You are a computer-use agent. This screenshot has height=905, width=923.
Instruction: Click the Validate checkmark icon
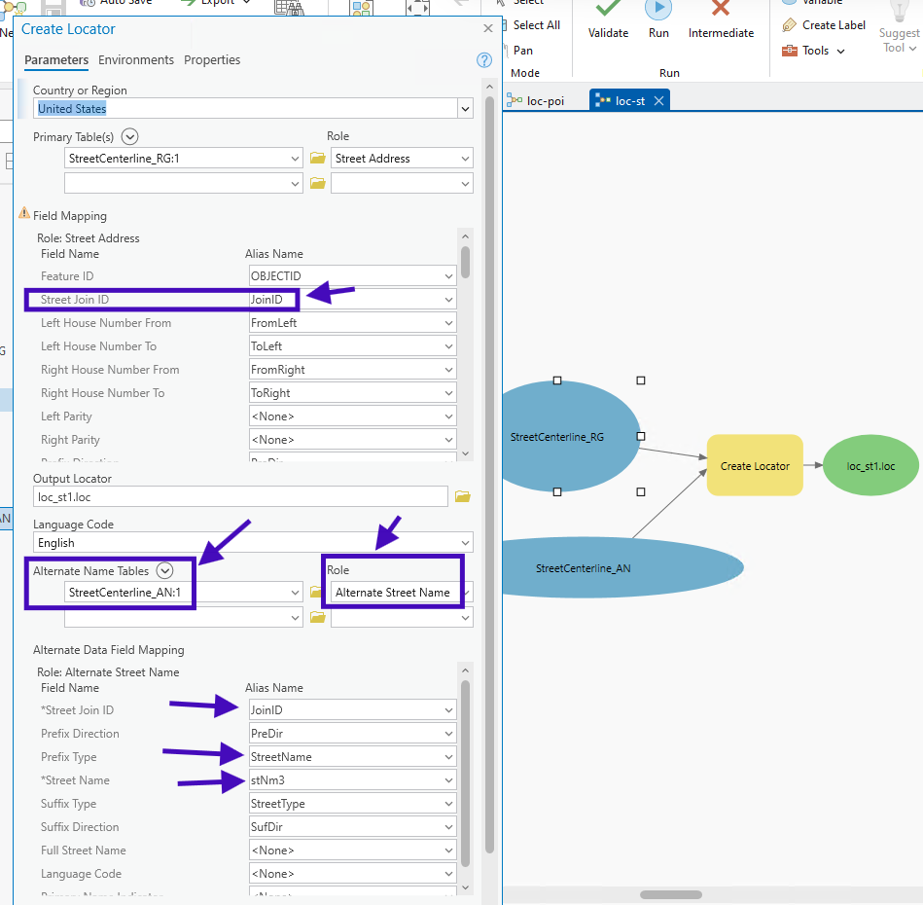click(608, 9)
